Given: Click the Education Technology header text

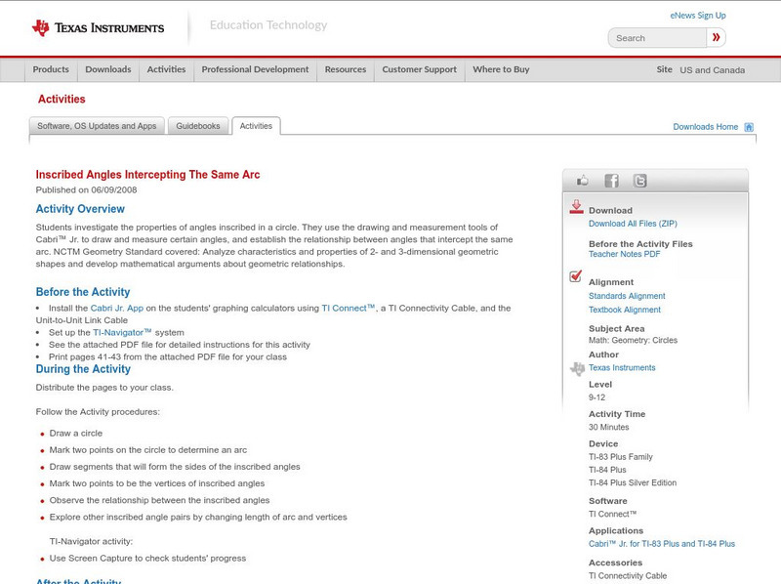Looking at the screenshot, I should (x=267, y=25).
